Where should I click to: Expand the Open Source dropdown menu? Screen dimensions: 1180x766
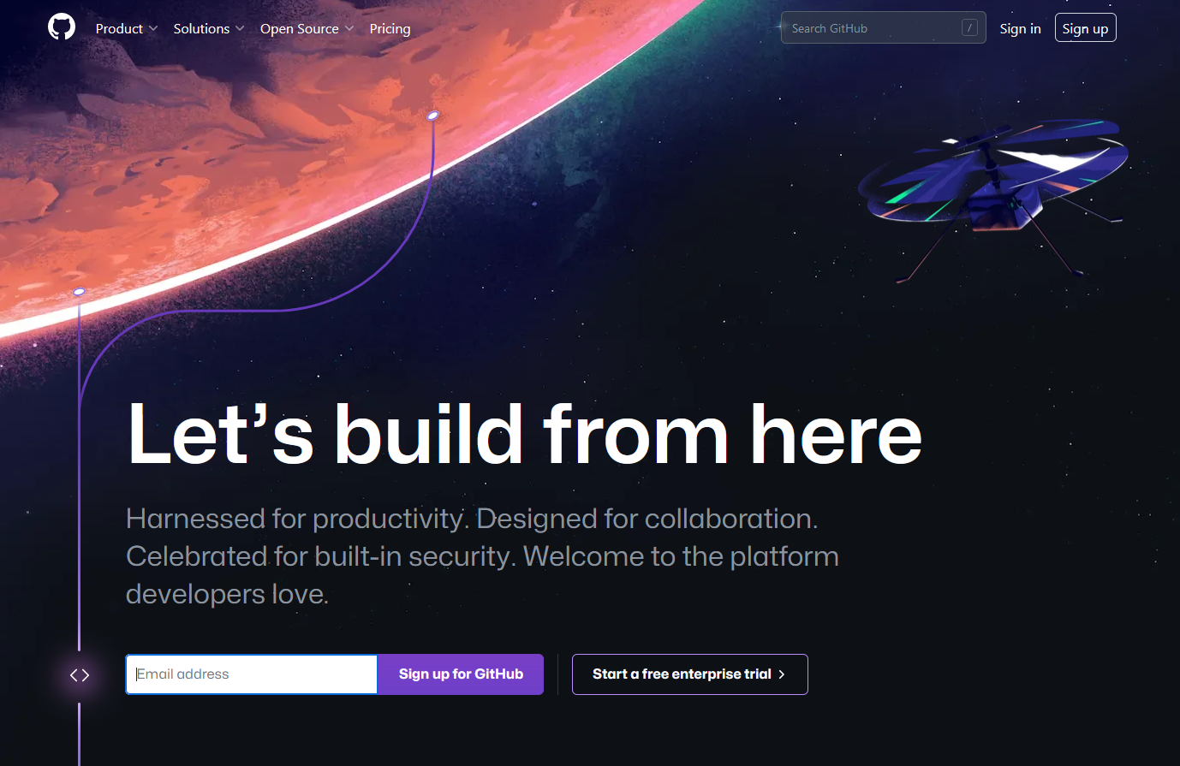click(x=307, y=28)
